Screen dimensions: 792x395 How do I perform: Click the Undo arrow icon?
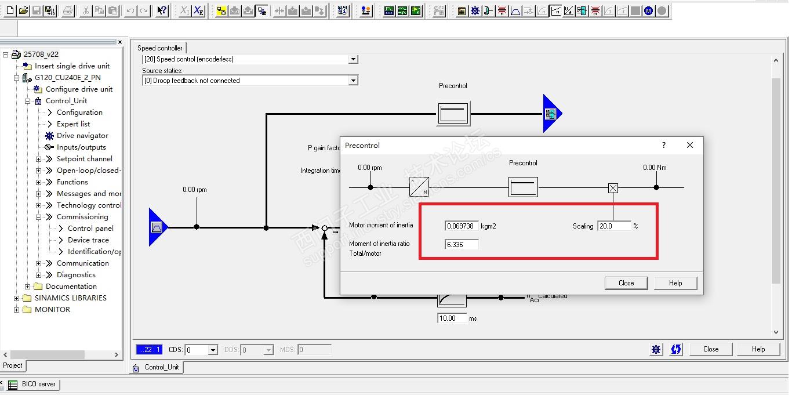130,10
